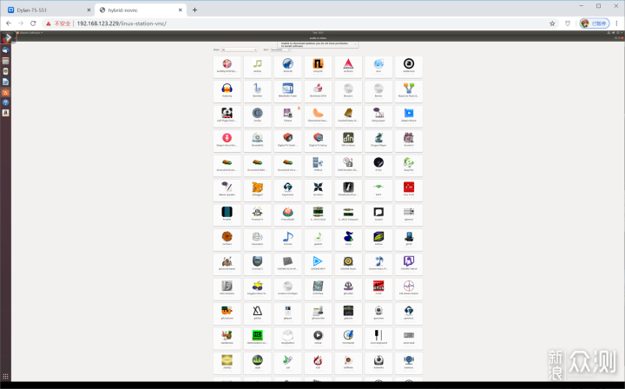The height and width of the screenshot is (389, 625).
Task: Open the Amazon icon in Ubuntu dock
Action: point(5,113)
